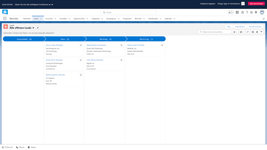This screenshot has width=267, height=150.
Task: Open actions menu for Amy Jordan card
Action: pyautogui.click(x=81, y=45)
